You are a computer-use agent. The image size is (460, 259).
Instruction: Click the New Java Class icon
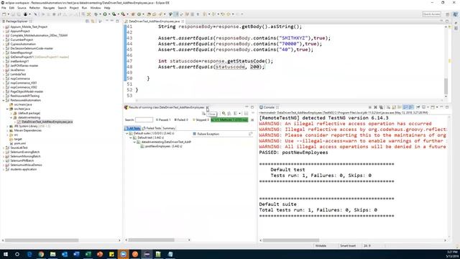(139, 14)
